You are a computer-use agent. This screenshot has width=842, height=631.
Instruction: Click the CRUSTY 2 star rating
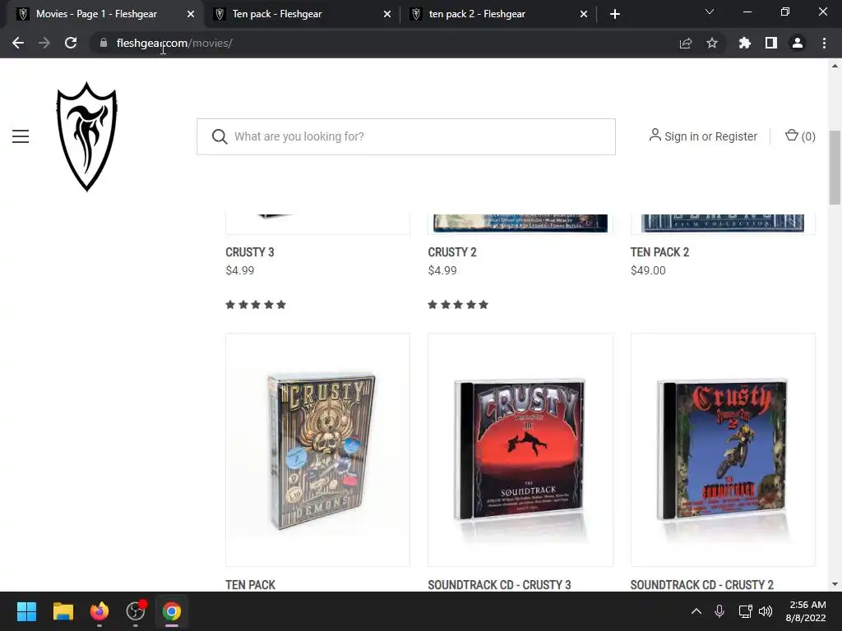(x=458, y=305)
